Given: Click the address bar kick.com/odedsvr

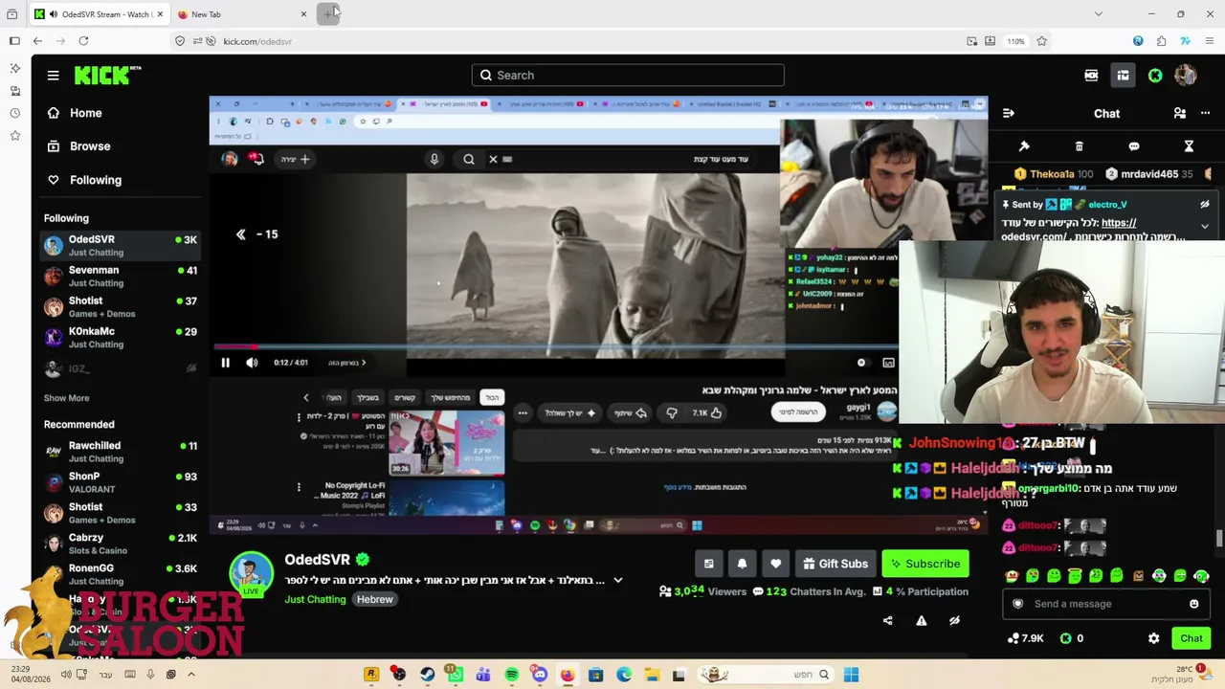Looking at the screenshot, I should 257,41.
